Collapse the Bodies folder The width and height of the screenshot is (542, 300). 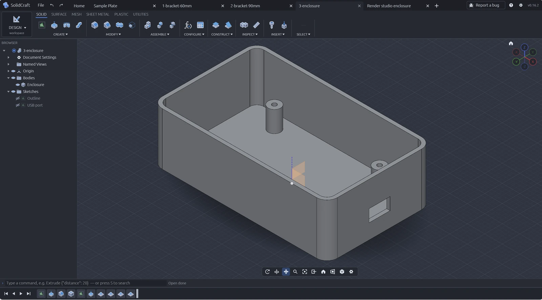coord(8,78)
